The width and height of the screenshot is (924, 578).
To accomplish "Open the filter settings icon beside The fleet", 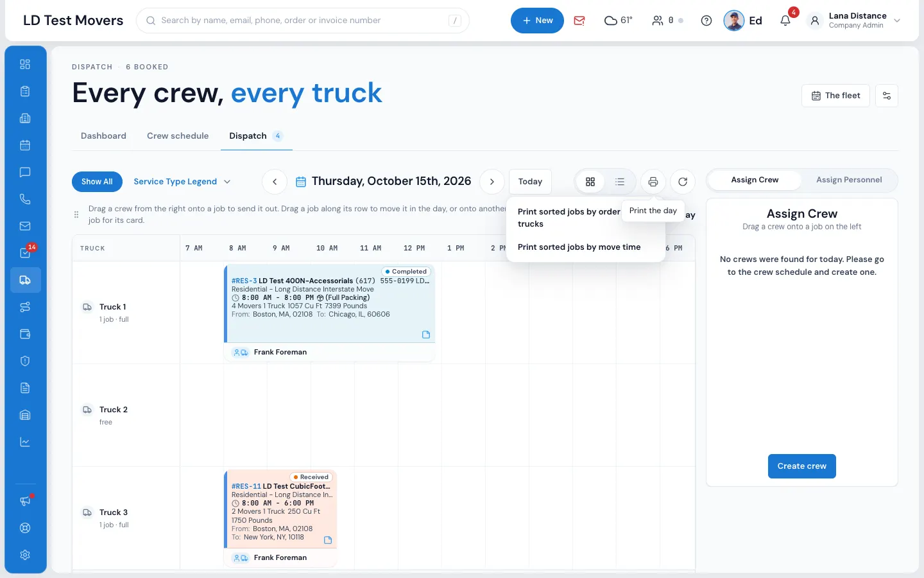I will [887, 96].
